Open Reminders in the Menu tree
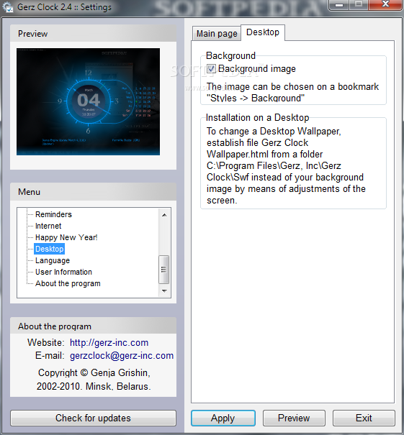Image resolution: width=404 pixels, height=435 pixels. click(53, 214)
